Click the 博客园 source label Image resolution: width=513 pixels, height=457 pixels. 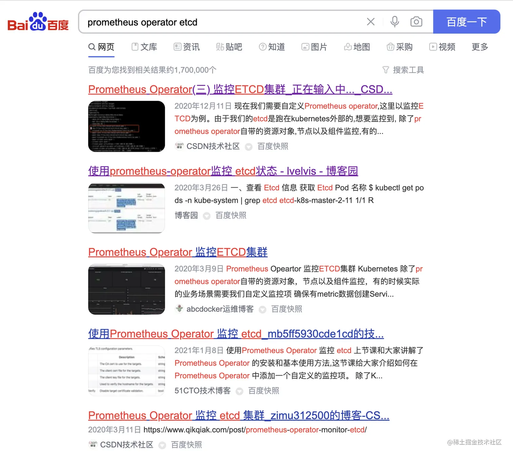186,216
